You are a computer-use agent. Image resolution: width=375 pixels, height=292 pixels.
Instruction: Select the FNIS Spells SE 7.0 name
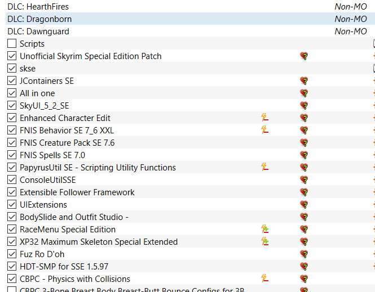[x=52, y=155]
